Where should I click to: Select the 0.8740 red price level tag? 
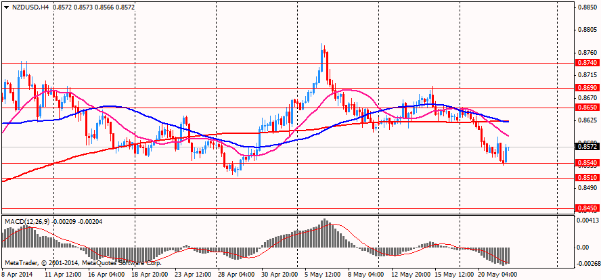coord(587,63)
